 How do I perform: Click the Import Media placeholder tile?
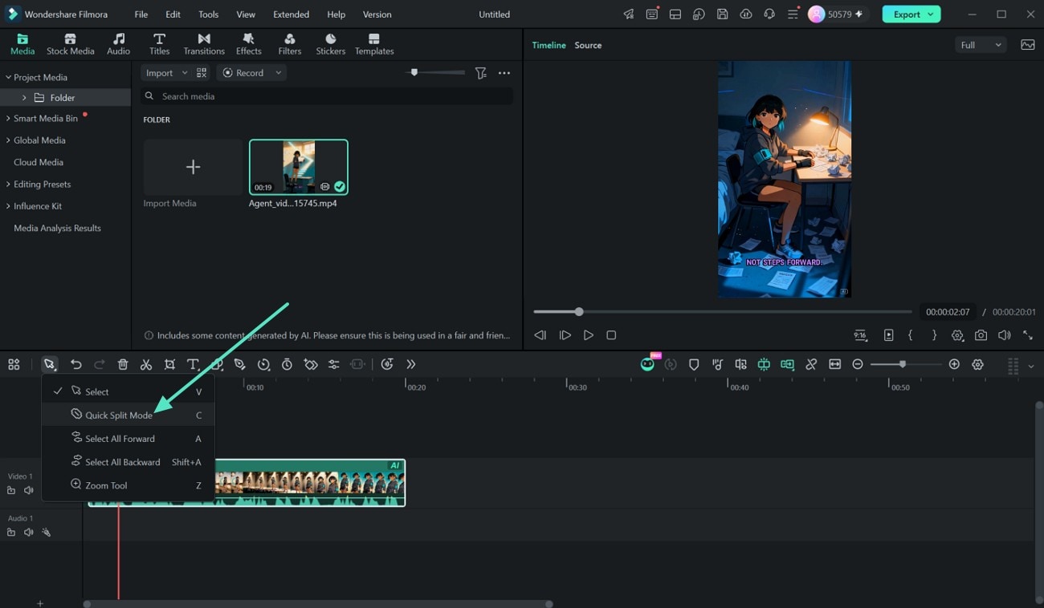[193, 167]
